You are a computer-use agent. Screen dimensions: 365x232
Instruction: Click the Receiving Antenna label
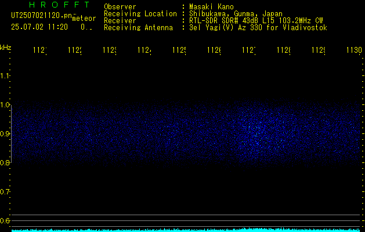tap(139, 28)
